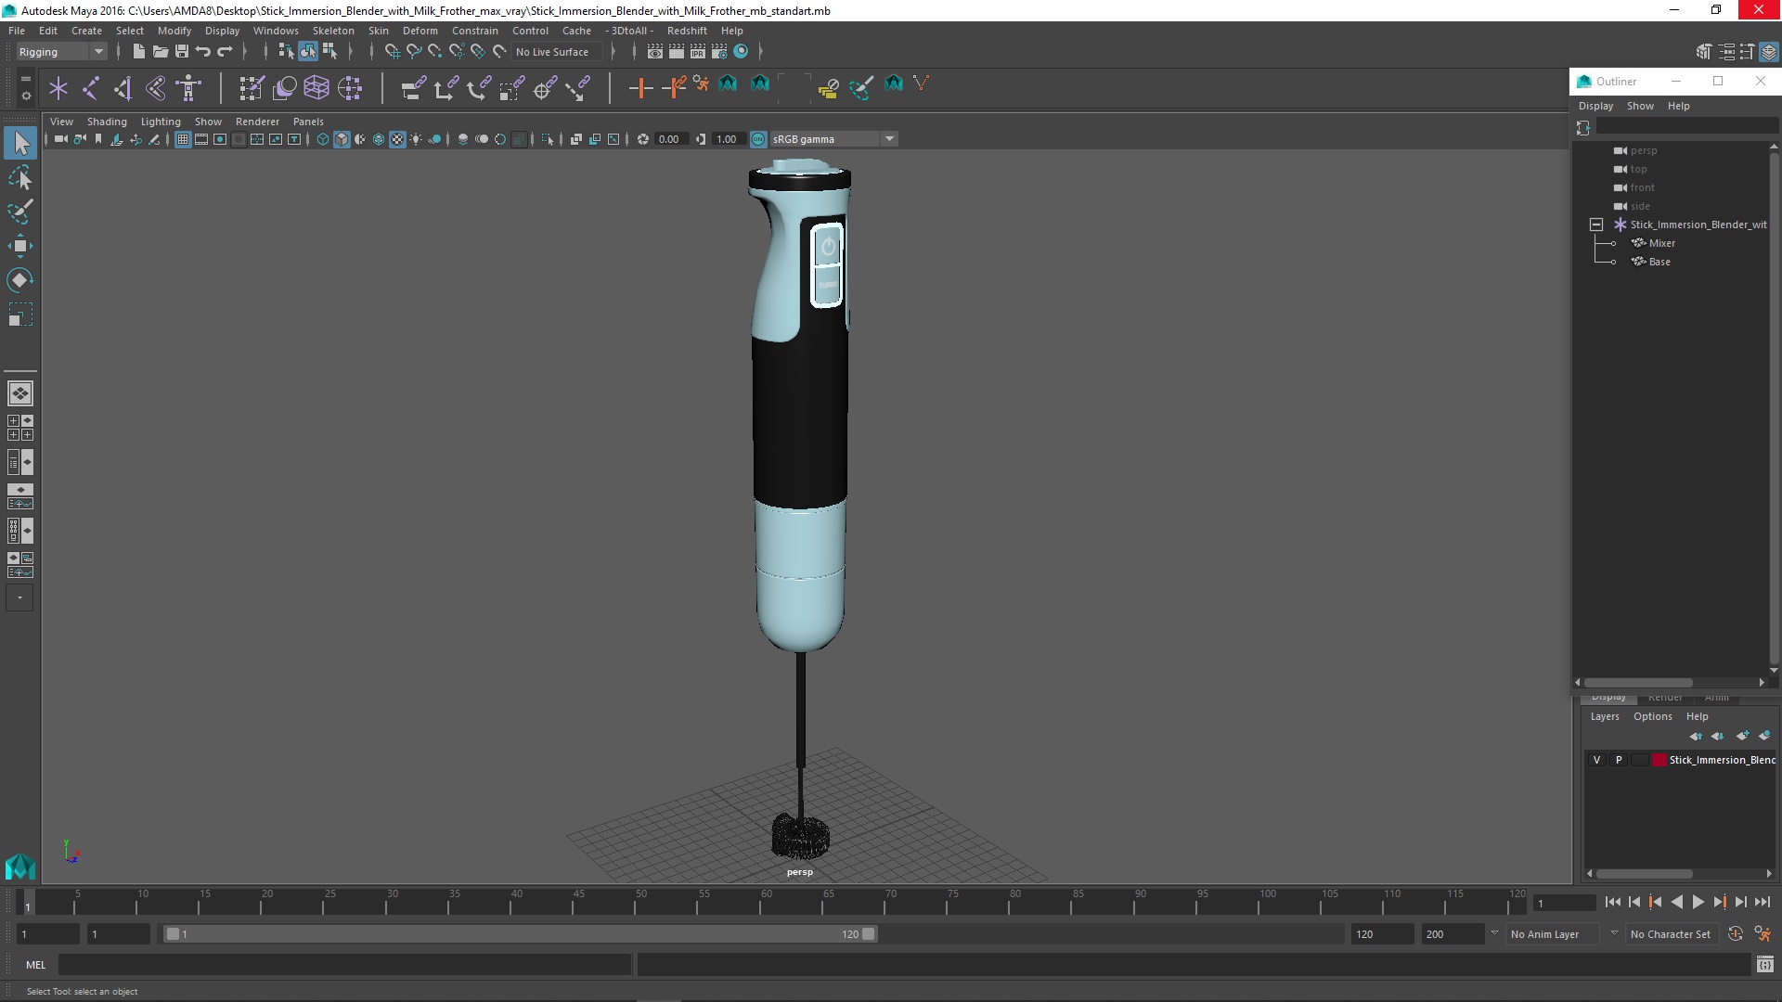Click the IPR render icon
The height and width of the screenshot is (1002, 1782).
coord(698,52)
